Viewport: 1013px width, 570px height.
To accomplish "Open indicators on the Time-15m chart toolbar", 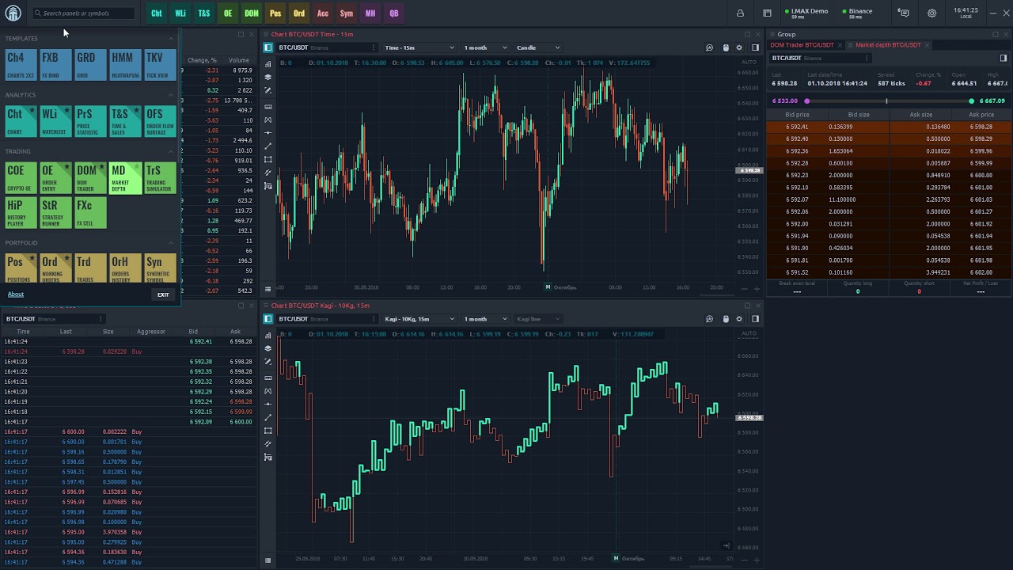I will [x=268, y=64].
